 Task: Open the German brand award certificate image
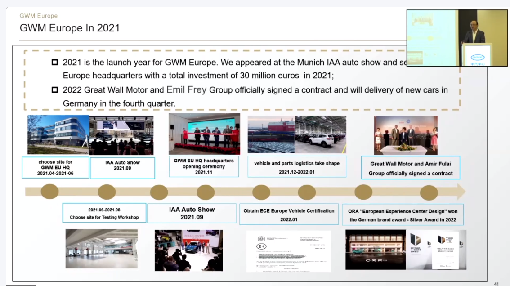pos(436,250)
